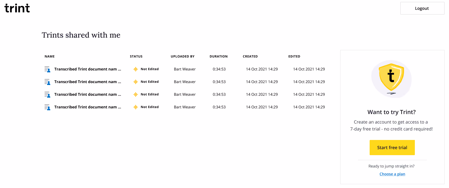Open the Choose a plan link
This screenshot has height=188, width=449.
(x=392, y=174)
